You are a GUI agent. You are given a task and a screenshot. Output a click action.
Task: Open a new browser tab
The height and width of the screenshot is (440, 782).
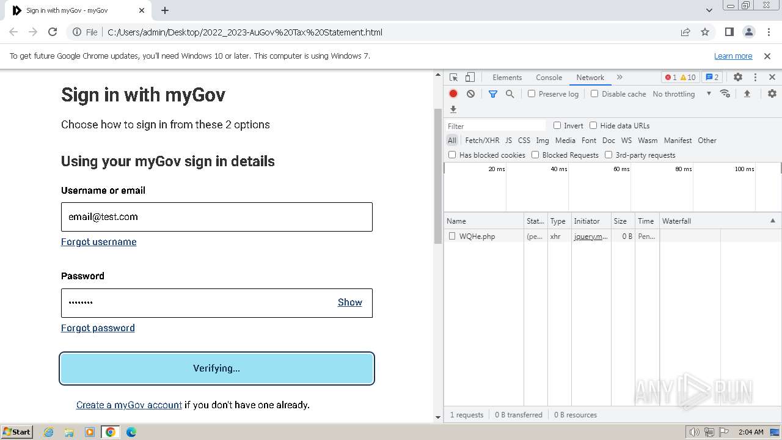click(x=165, y=10)
